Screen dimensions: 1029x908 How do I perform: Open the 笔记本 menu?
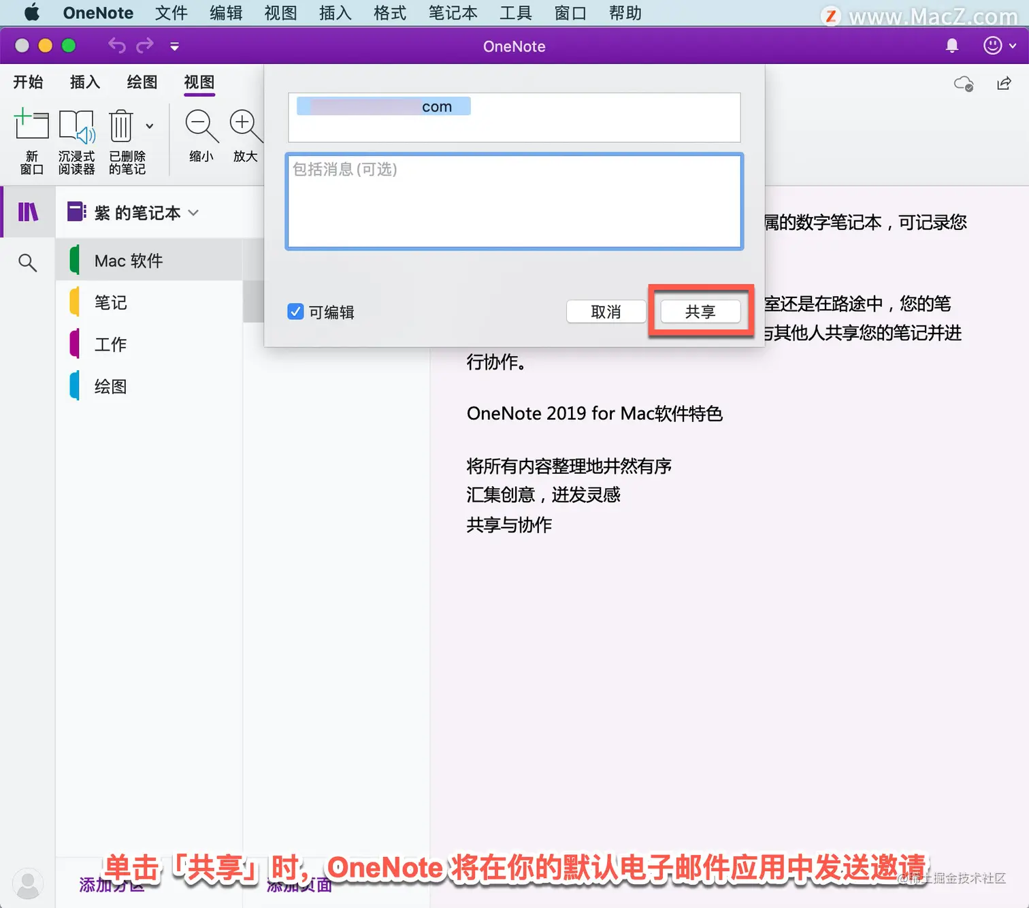coord(453,13)
